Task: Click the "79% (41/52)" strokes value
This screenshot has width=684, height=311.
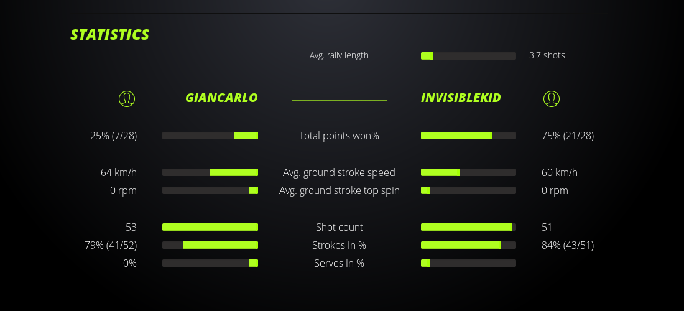Action: [111, 245]
